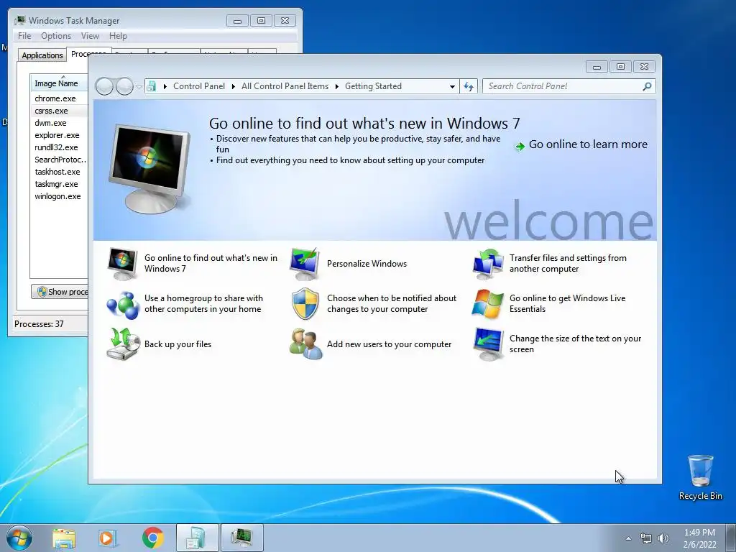Viewport: 736px width, 552px height.
Task: Click Back up your files text
Action: (178, 344)
